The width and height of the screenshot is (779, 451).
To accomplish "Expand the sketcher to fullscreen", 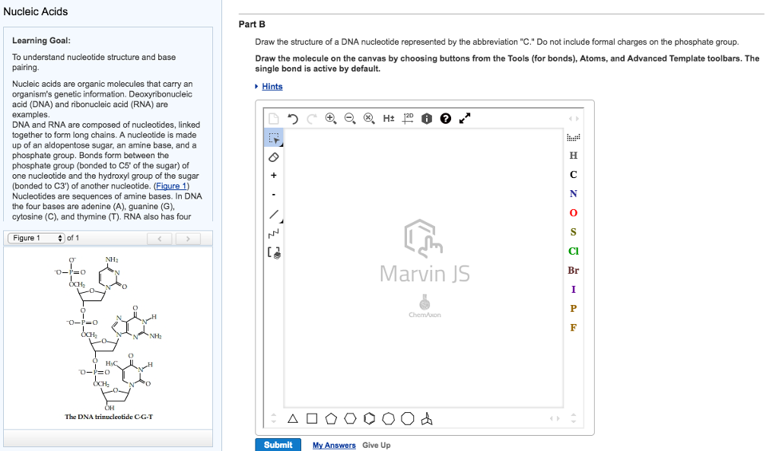I will 465,118.
